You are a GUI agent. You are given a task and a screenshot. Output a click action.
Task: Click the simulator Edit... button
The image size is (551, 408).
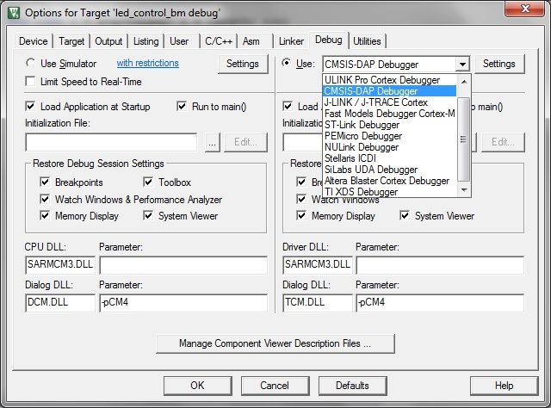(x=245, y=142)
